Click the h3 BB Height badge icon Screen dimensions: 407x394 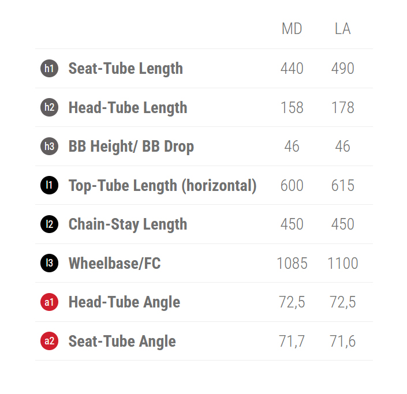[x=50, y=147]
